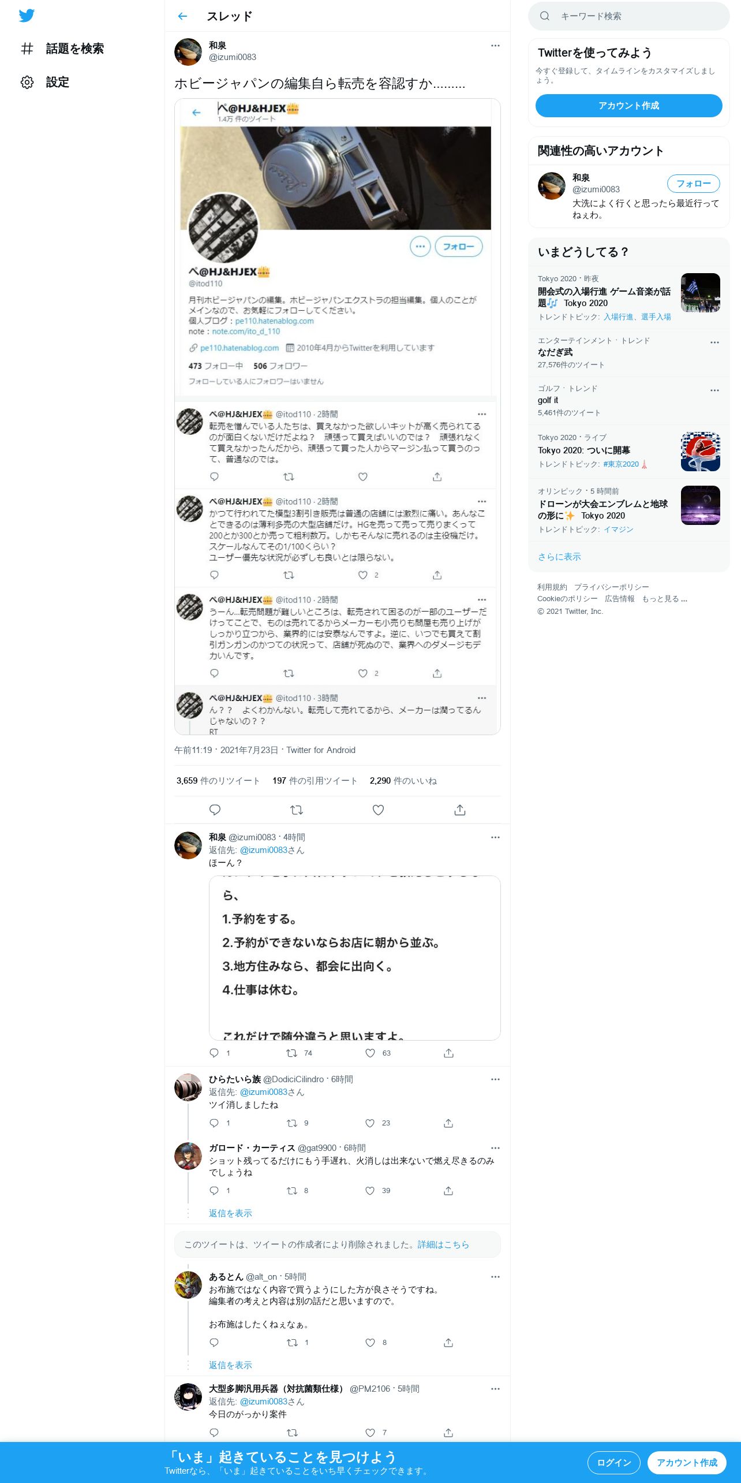Screen dimensions: 741x1483
Task: View the 197 件の引用ツイート list
Action: 315,780
